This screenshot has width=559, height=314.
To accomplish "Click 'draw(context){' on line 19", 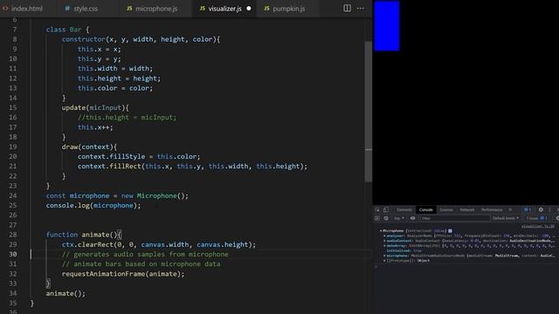I will [89, 147].
